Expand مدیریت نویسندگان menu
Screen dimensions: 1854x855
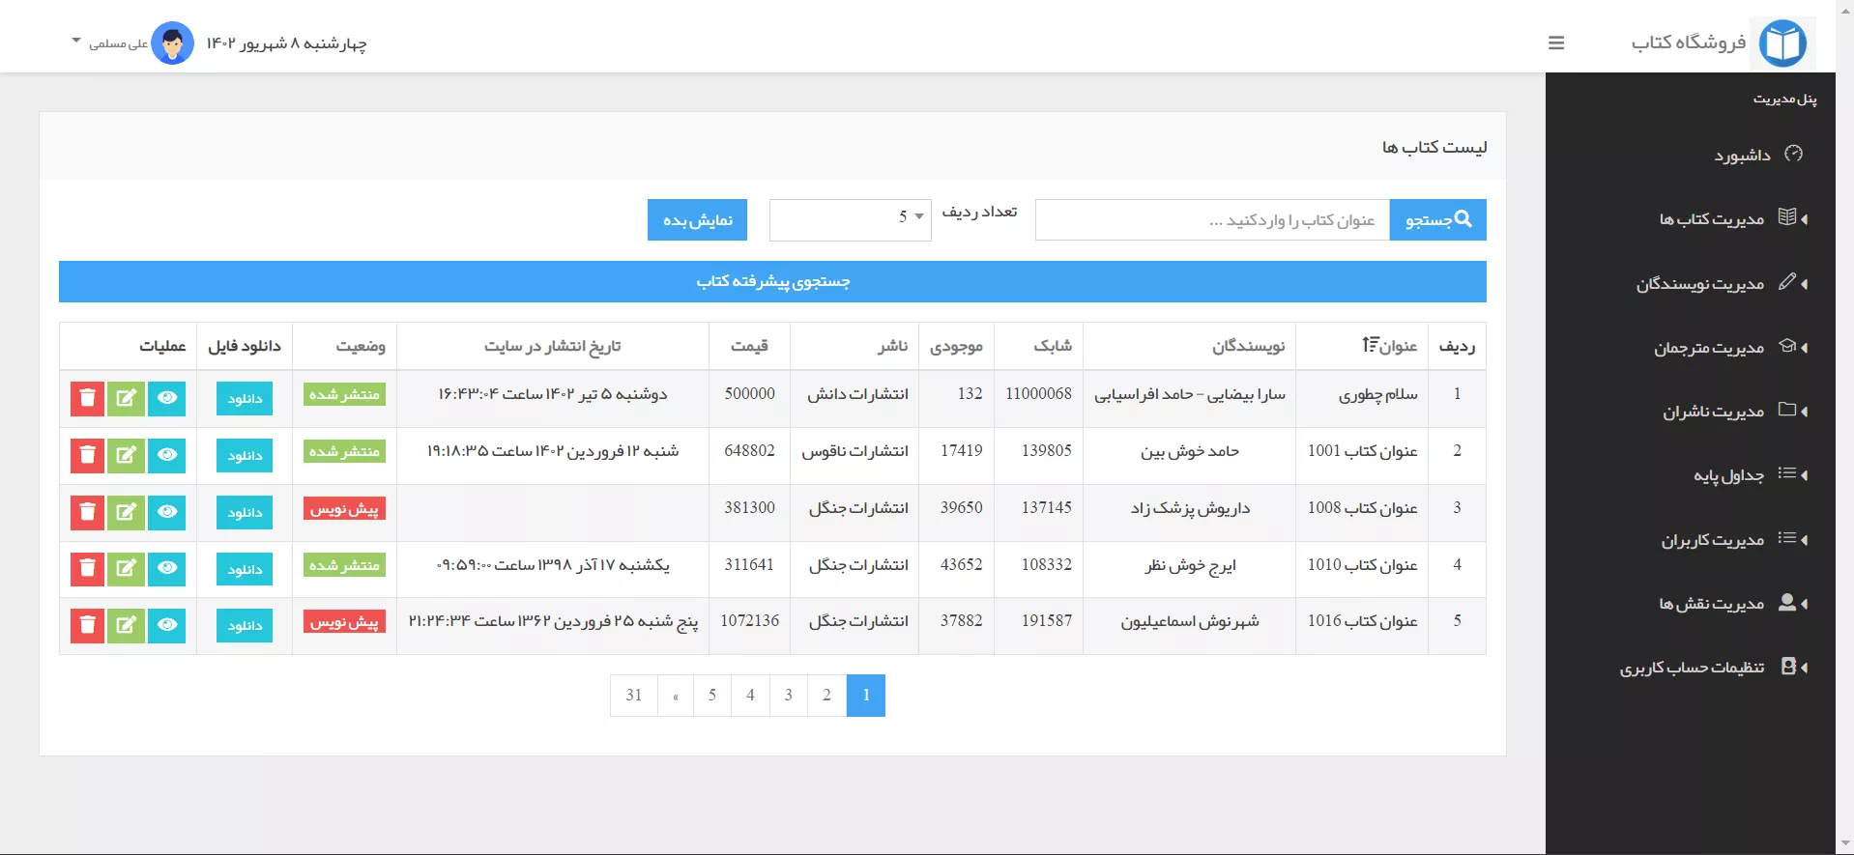pos(1700,283)
